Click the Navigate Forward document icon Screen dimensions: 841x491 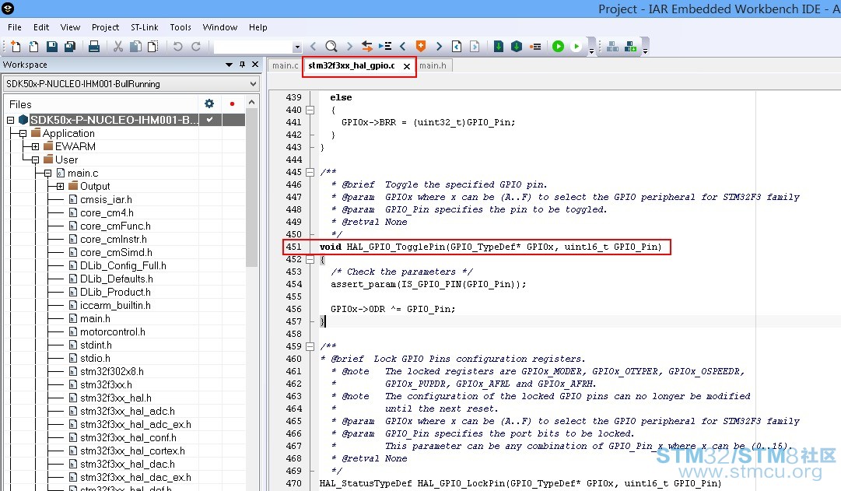click(x=475, y=47)
